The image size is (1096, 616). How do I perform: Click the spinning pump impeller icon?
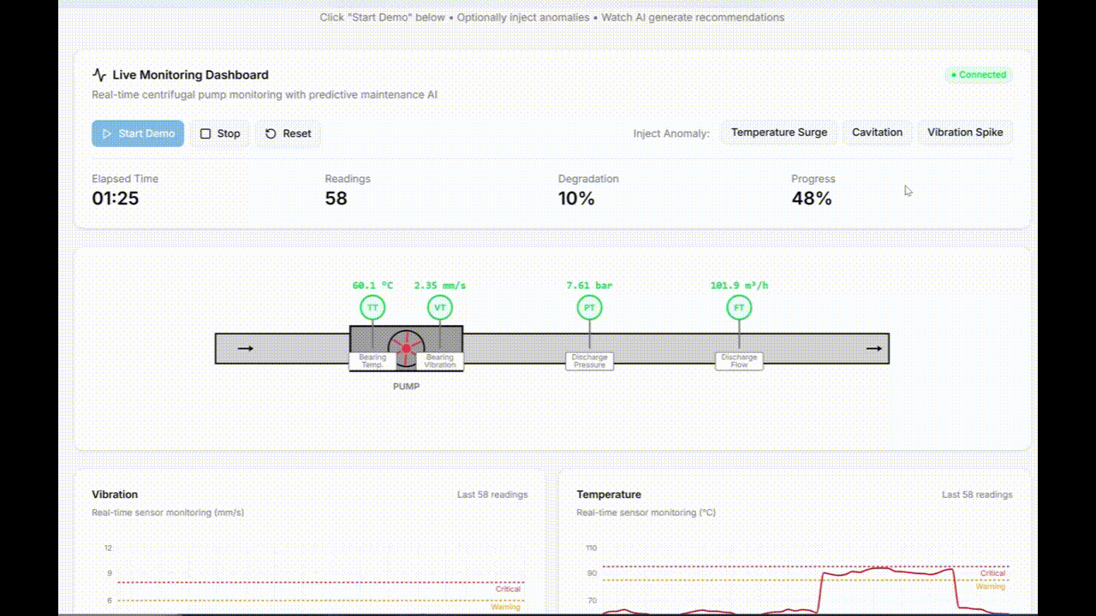tap(407, 347)
